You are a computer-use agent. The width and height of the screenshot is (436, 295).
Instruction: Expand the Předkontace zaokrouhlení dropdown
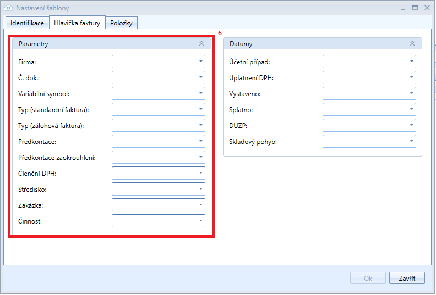(201, 157)
